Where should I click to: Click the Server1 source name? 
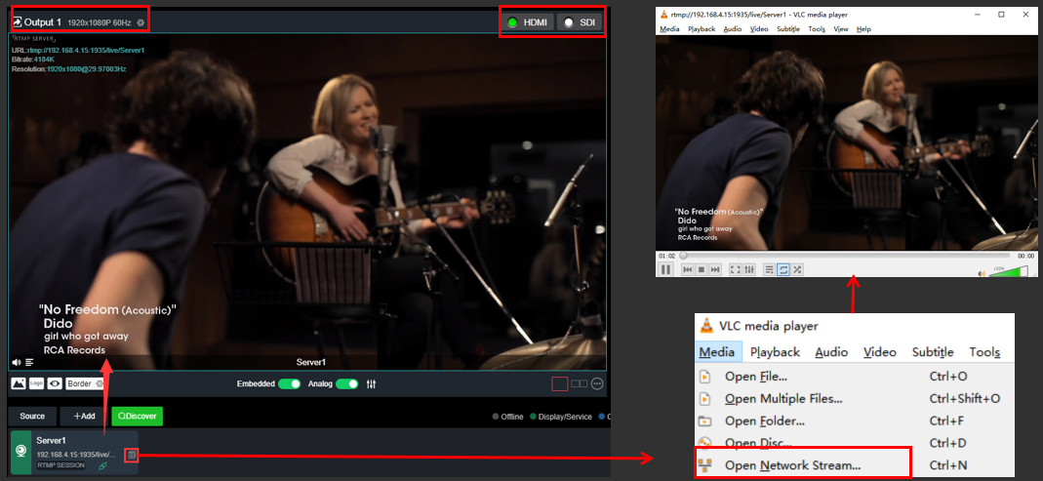pyautogui.click(x=52, y=440)
